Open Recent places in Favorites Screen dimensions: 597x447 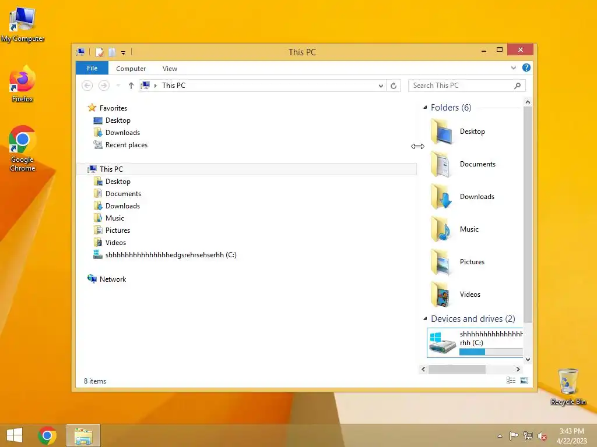point(126,145)
